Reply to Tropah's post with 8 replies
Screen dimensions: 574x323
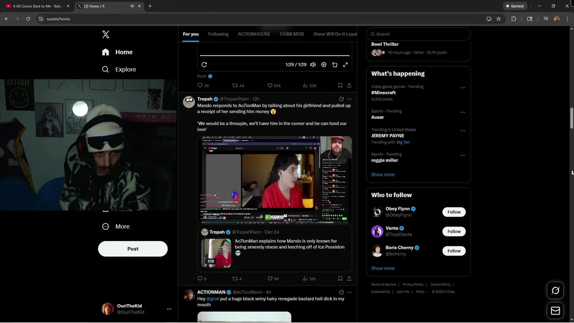(202, 279)
